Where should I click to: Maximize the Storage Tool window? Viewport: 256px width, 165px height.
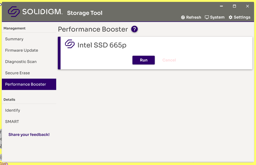pos(234,6)
